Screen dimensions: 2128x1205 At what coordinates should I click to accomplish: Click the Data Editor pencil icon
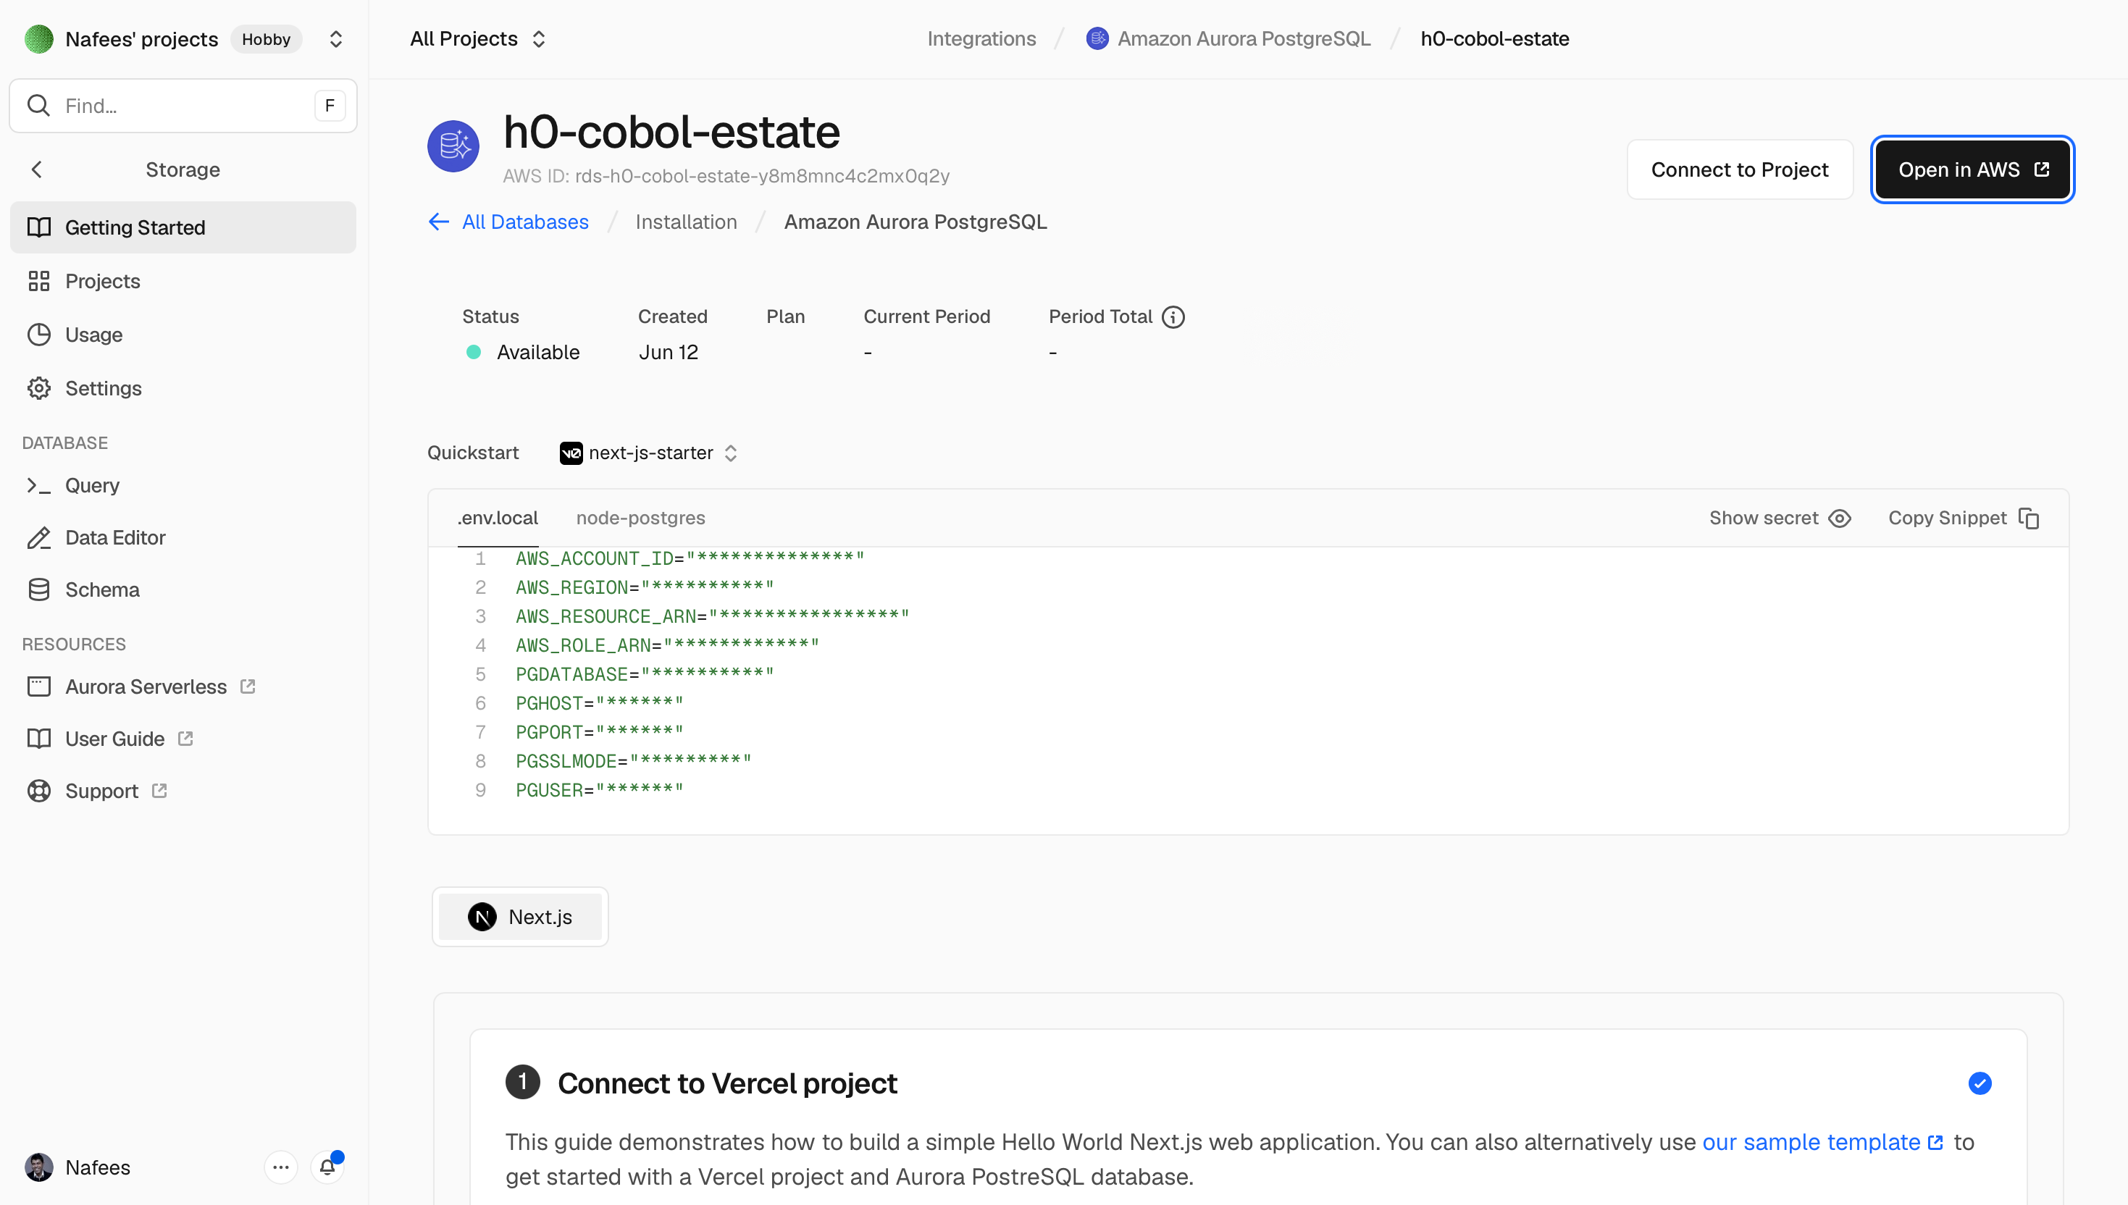tap(39, 537)
